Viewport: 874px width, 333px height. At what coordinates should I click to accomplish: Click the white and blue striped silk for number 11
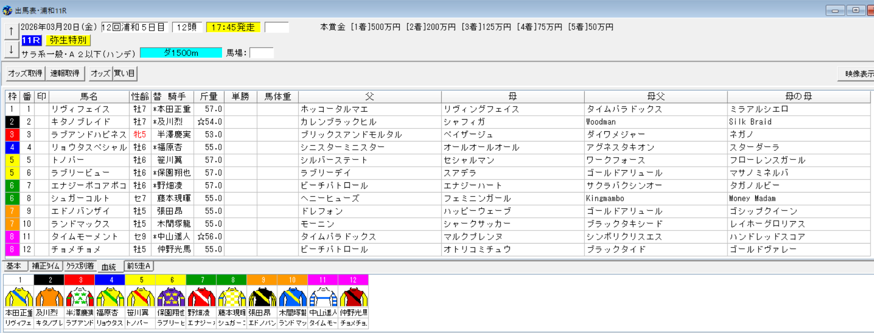pyautogui.click(x=323, y=297)
